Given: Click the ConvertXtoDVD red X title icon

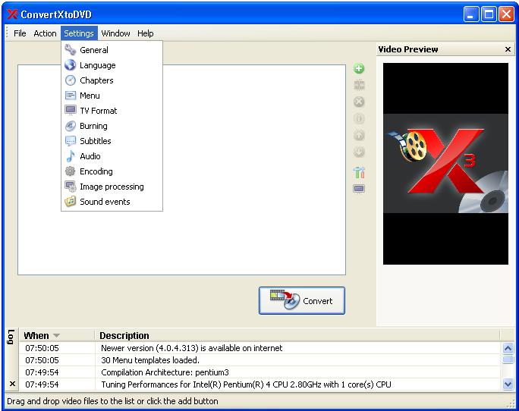Looking at the screenshot, I should 12,14.
